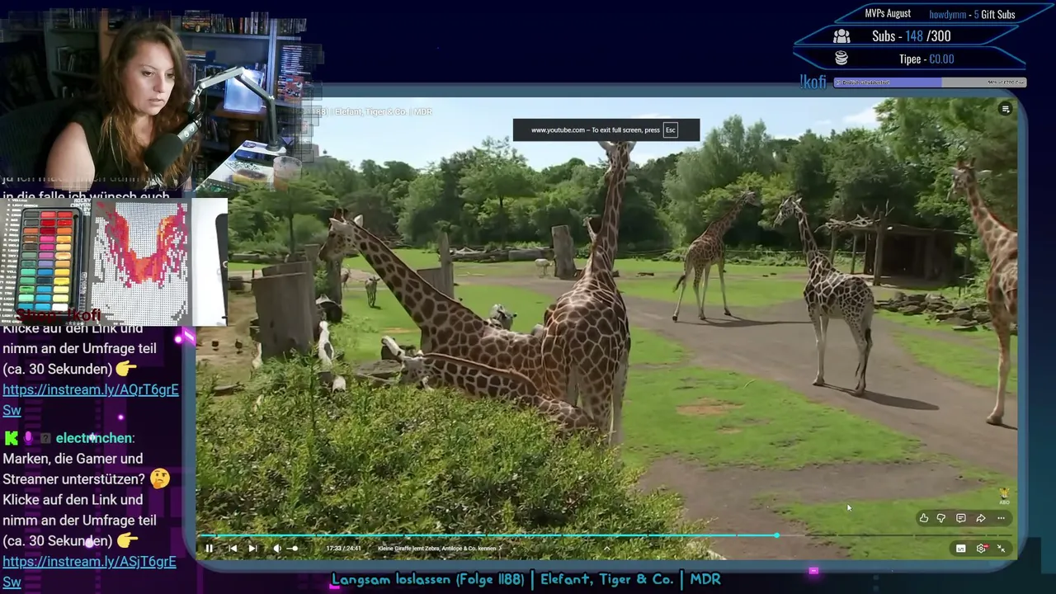Click the electronchen chat username
The image size is (1056, 594).
click(95, 438)
